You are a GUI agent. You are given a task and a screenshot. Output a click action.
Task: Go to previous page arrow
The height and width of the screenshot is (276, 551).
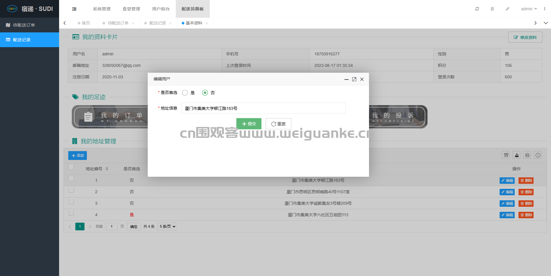[x=70, y=227]
